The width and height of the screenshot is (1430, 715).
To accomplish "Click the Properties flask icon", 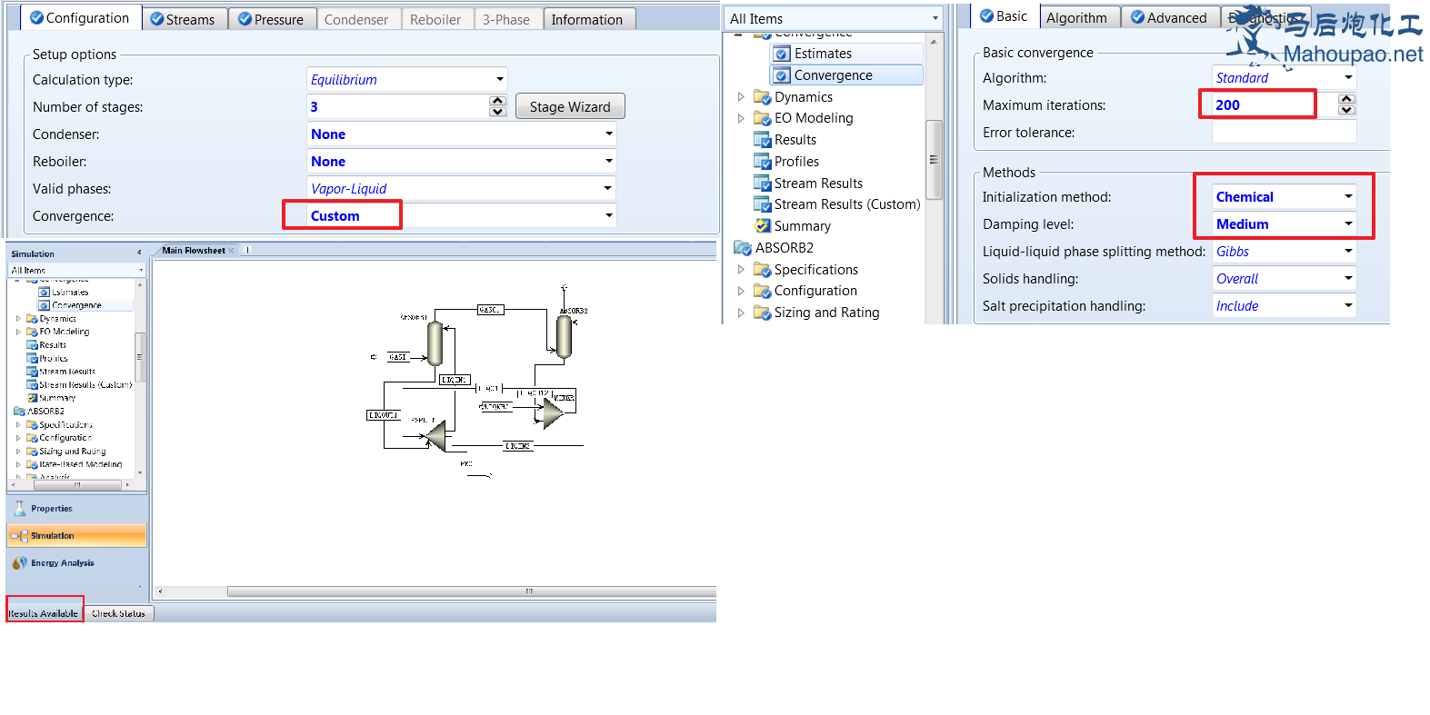I will tap(19, 509).
